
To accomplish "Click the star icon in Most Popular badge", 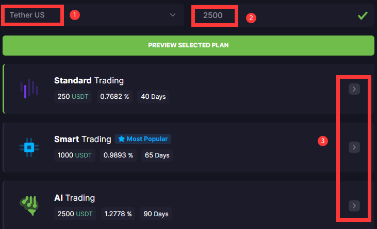I will [121, 139].
